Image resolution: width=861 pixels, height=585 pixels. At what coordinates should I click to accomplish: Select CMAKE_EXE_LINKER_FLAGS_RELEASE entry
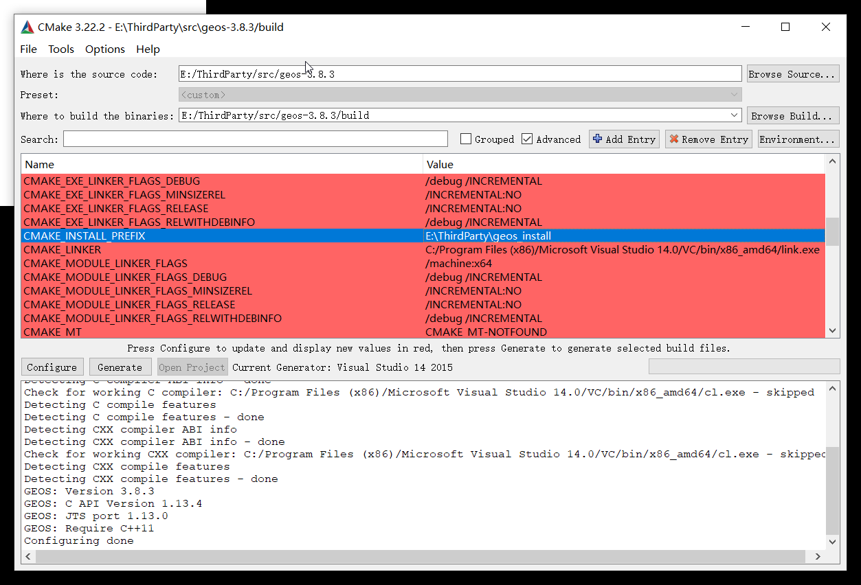click(115, 209)
